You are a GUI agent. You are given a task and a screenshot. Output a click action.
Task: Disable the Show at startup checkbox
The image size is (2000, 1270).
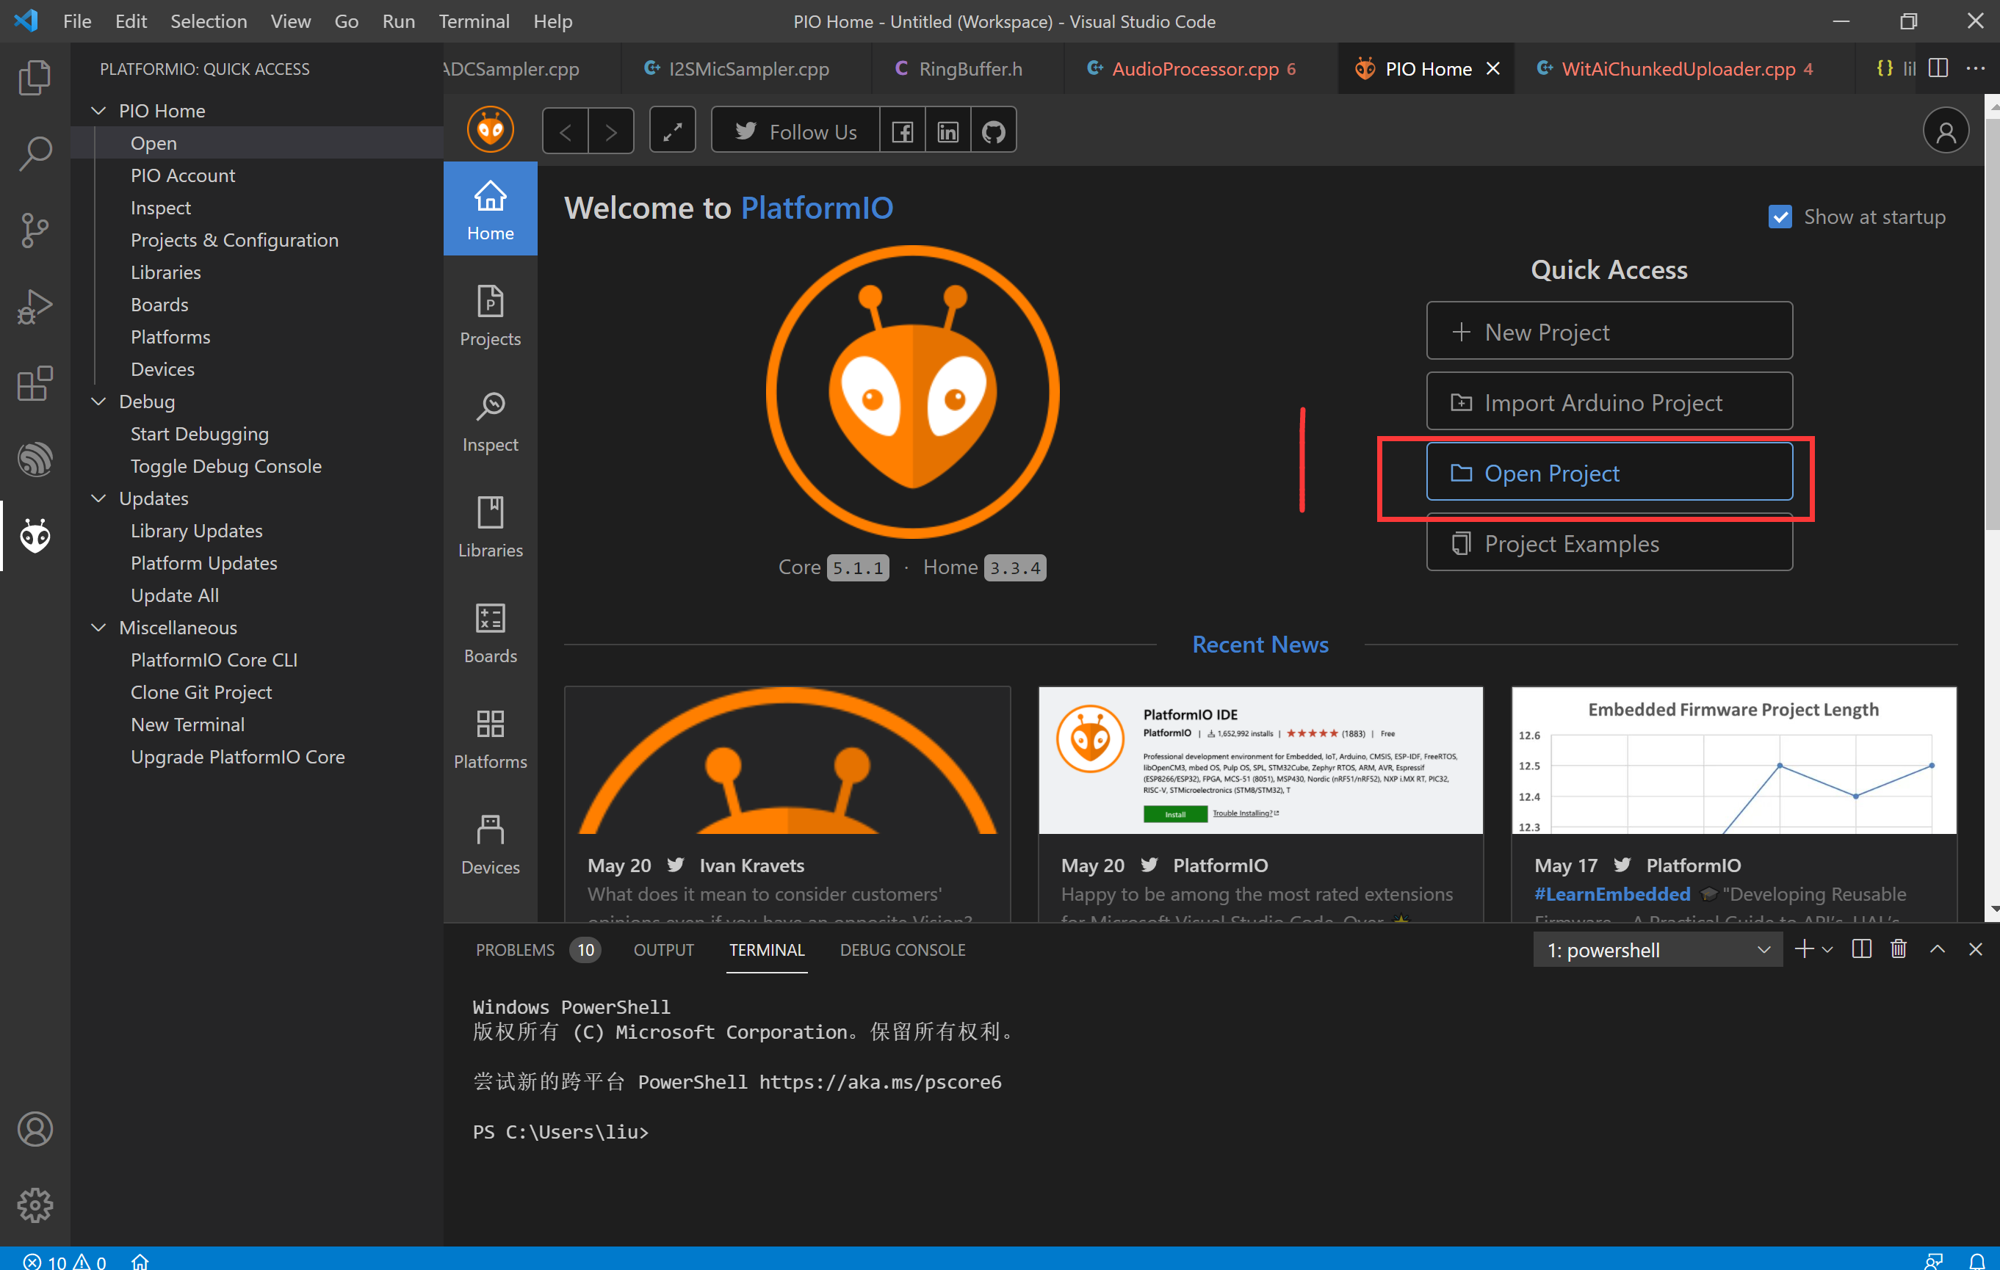tap(1780, 216)
